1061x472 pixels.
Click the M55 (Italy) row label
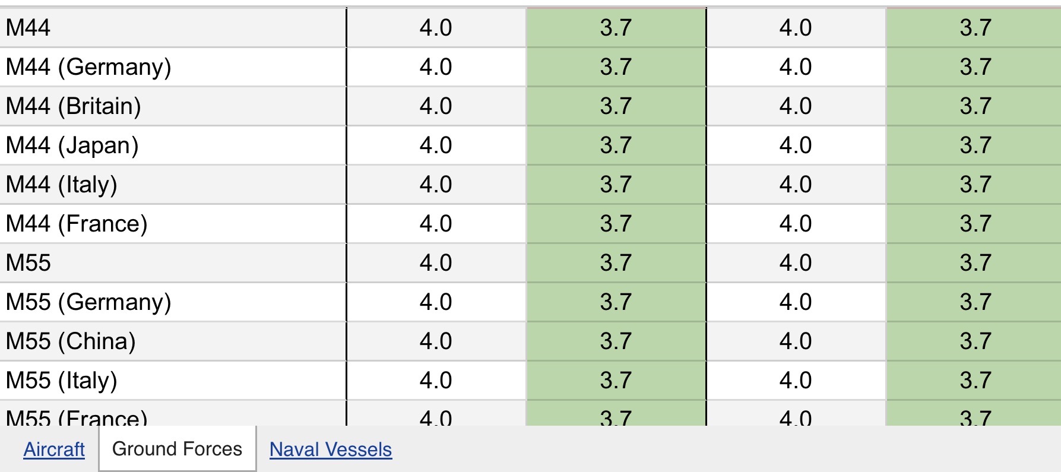173,381
